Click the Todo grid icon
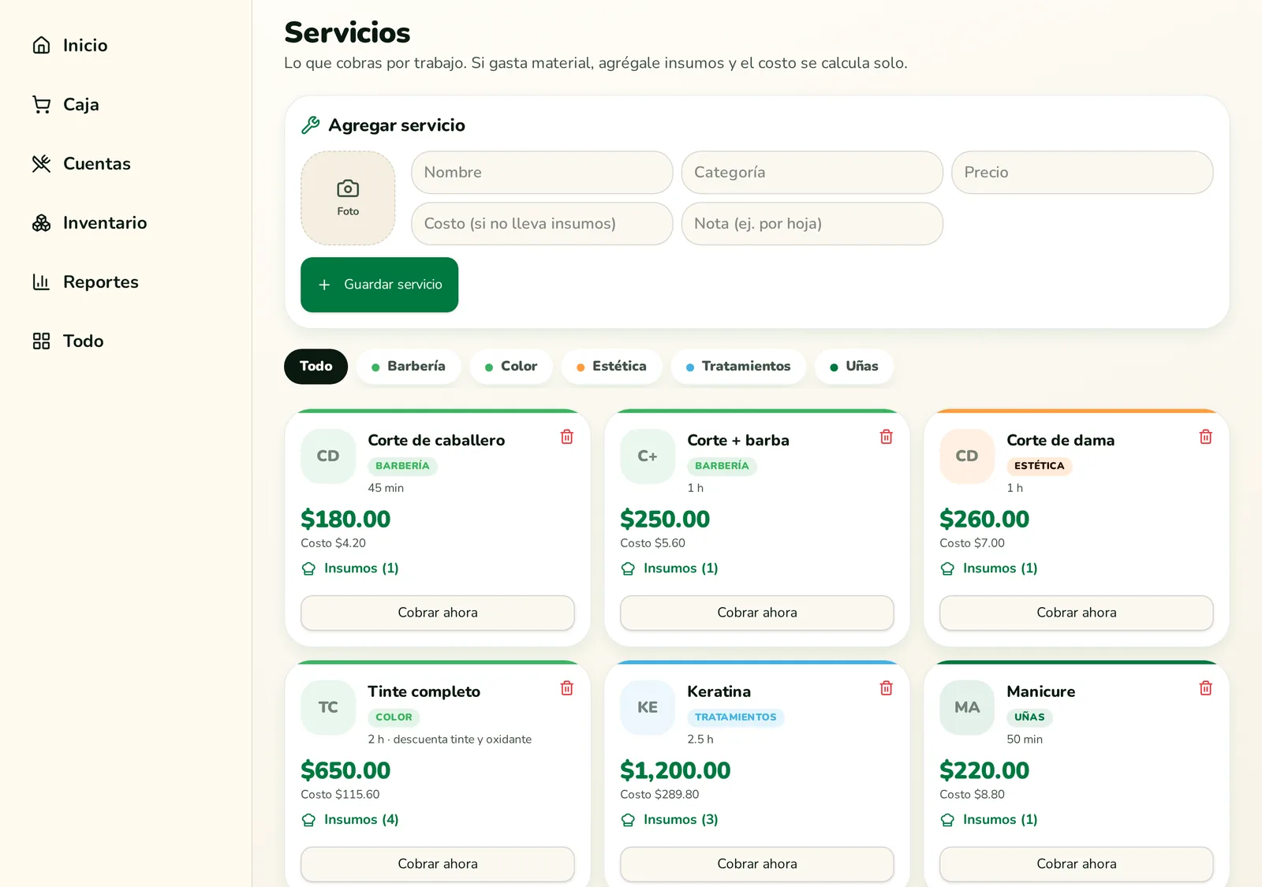Image resolution: width=1262 pixels, height=887 pixels. (x=41, y=341)
